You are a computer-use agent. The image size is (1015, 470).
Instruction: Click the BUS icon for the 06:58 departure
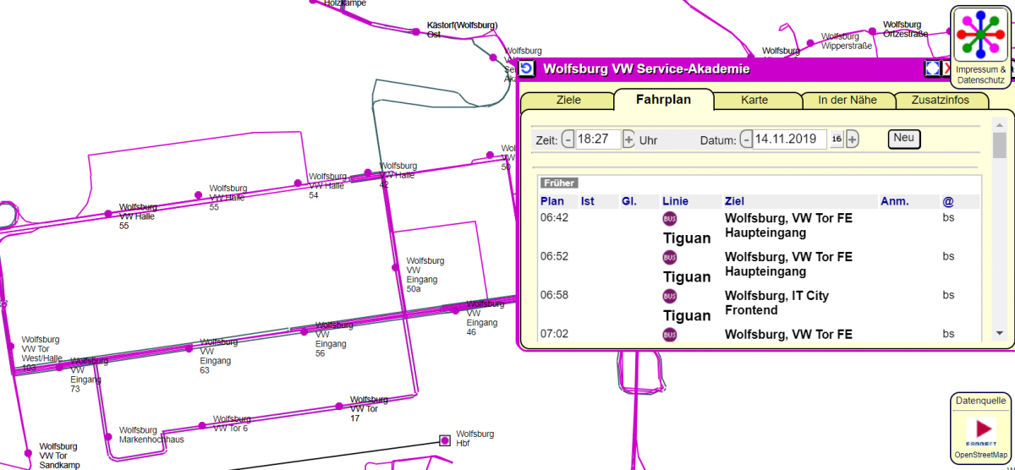[670, 297]
